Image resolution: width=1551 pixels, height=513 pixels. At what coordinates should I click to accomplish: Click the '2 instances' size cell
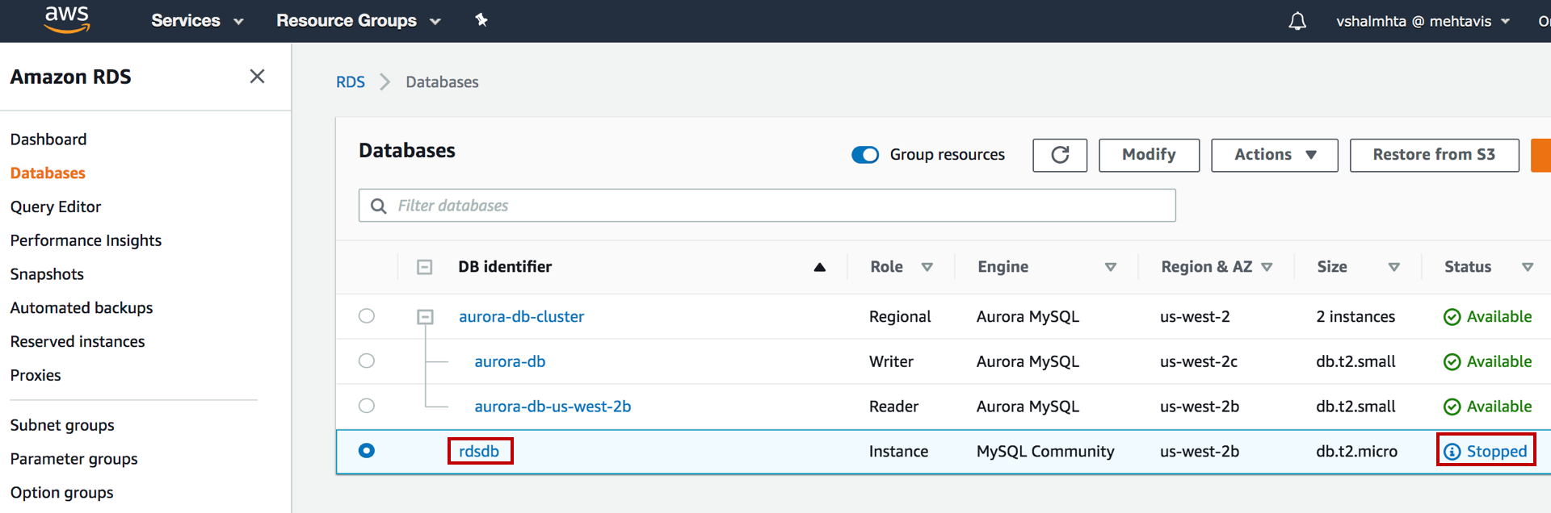coord(1356,317)
